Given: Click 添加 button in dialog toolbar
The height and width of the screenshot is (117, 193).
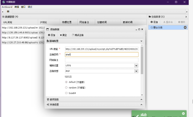Looking at the screenshot, I should pos(51,35).
